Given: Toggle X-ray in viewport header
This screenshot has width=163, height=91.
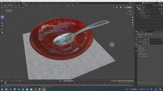Looking at the screenshot, I should [x=125, y=7].
